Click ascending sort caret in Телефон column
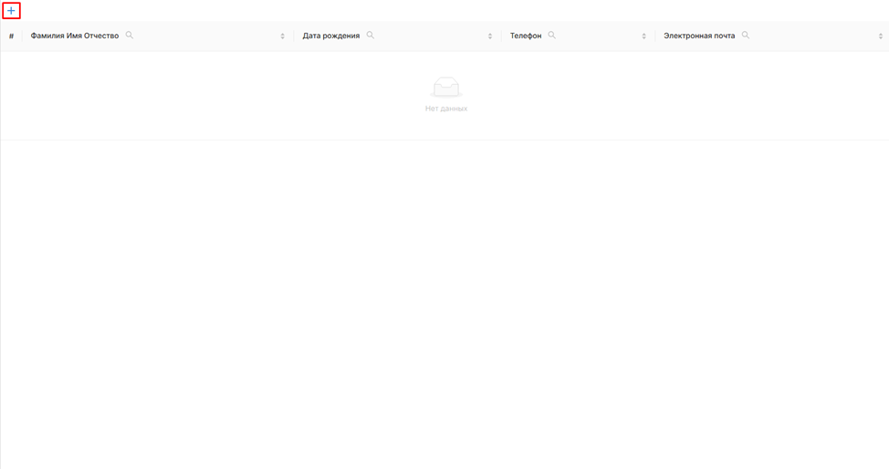889x469 pixels. (x=644, y=34)
